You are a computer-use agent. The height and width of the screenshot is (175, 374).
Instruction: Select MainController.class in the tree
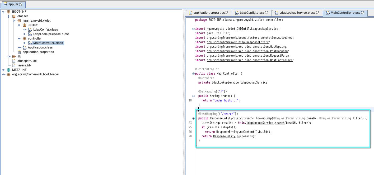pyautogui.click(x=48, y=43)
